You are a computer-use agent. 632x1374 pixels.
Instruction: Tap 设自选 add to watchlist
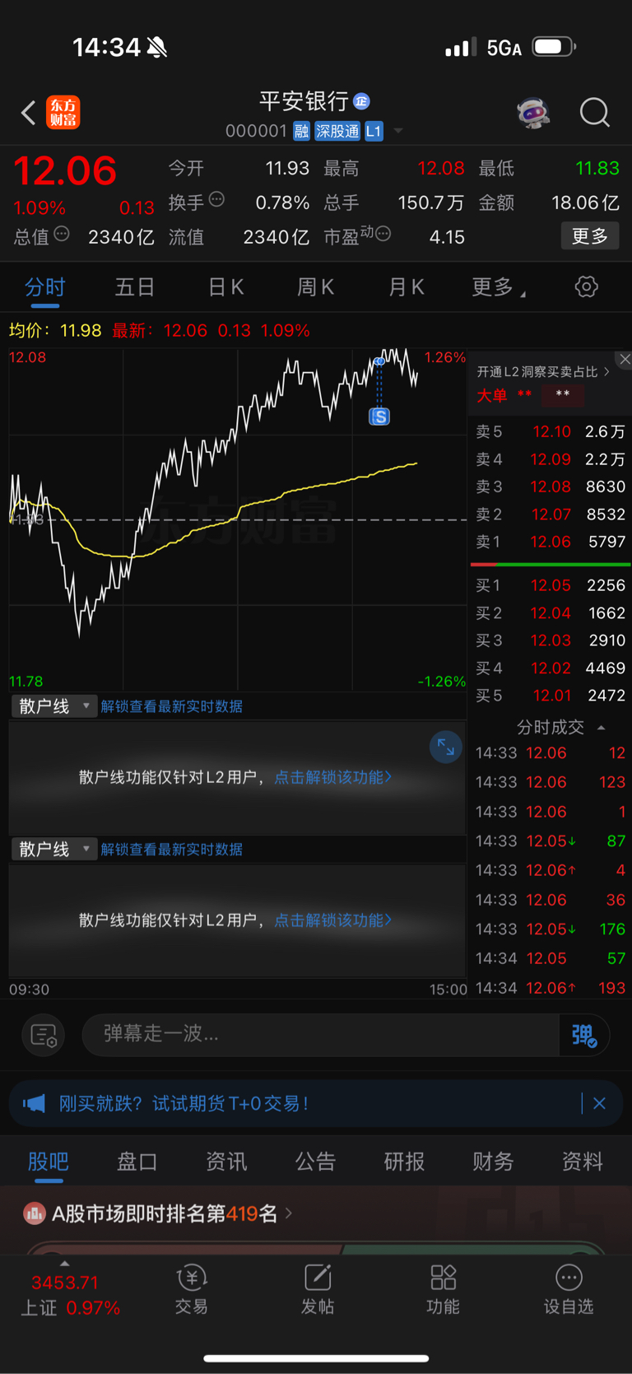[x=569, y=1289]
